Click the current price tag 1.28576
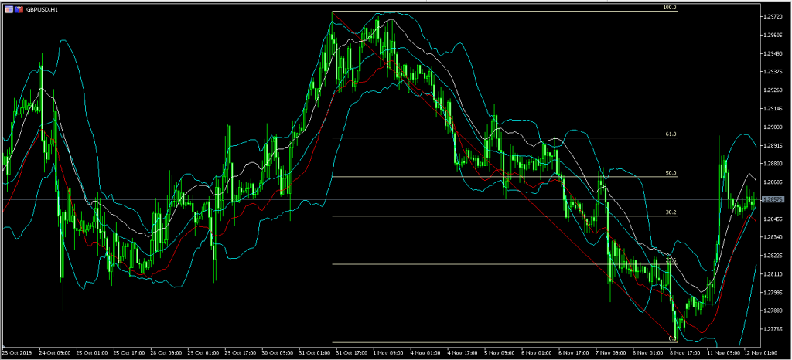Screen dimensions: 792x360 [775, 199]
